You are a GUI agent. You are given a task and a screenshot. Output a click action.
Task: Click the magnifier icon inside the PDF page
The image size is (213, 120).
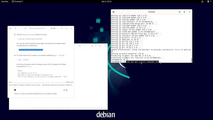pos(64,90)
